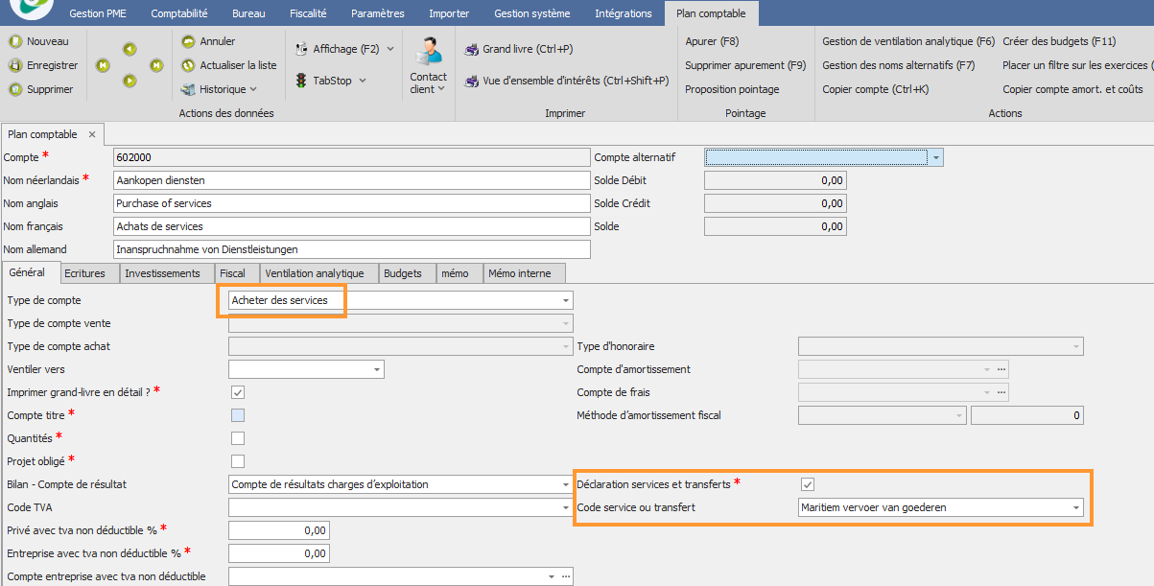The image size is (1154, 586).
Task: Save the record with the Enregistrer icon
Action: point(15,65)
